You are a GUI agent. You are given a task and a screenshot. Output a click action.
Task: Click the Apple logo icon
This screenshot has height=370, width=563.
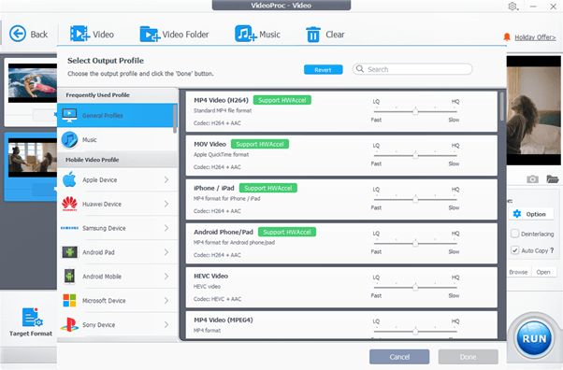pyautogui.click(x=69, y=179)
